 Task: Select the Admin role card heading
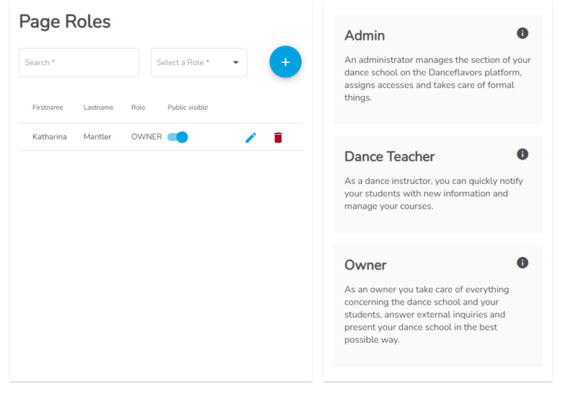pyautogui.click(x=365, y=35)
